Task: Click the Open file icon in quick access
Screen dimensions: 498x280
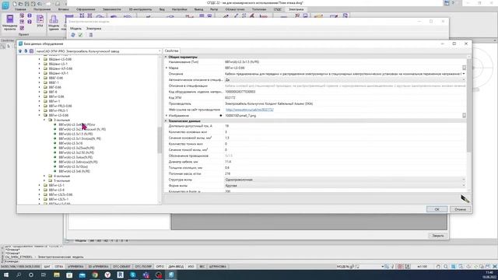Action: coord(21,4)
